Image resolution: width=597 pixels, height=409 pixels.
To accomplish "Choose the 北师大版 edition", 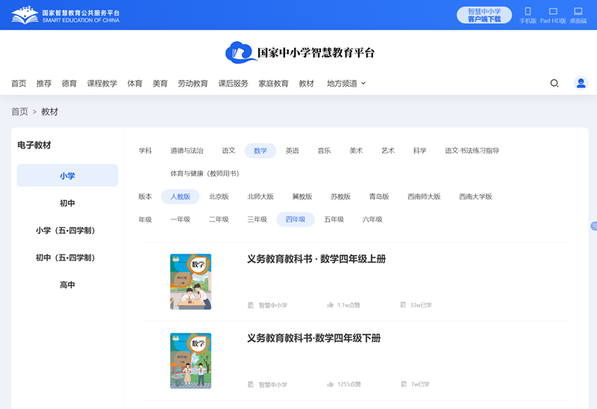I will point(260,196).
